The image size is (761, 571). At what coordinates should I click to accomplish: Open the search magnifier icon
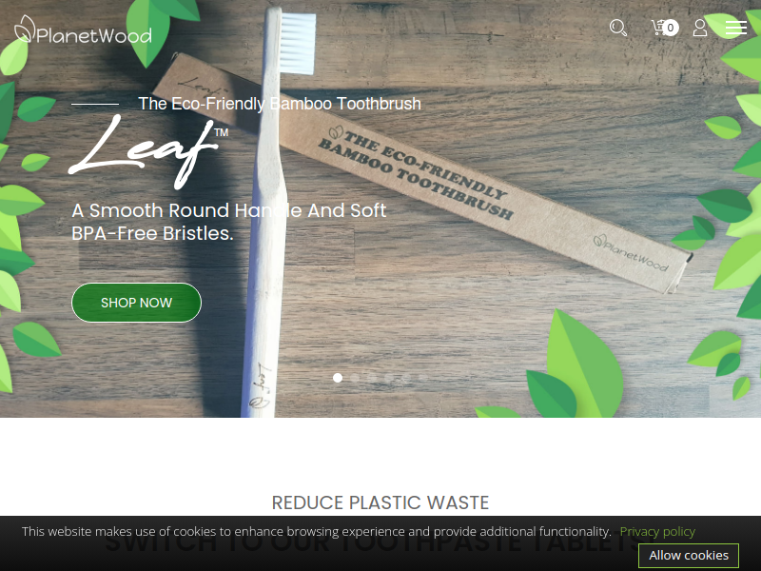tap(618, 28)
